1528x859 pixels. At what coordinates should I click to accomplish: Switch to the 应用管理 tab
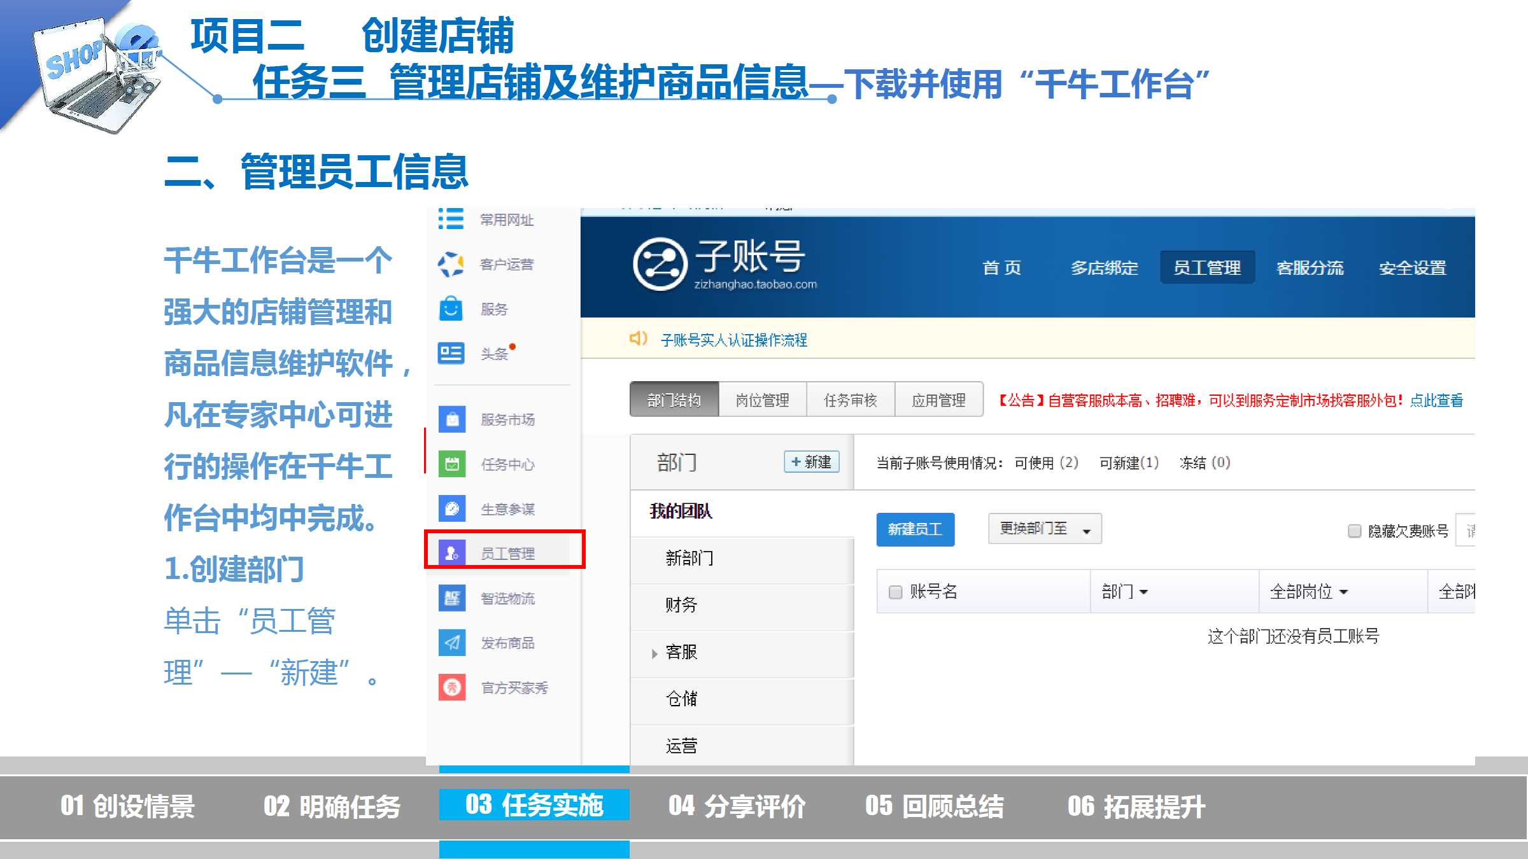pos(938,400)
